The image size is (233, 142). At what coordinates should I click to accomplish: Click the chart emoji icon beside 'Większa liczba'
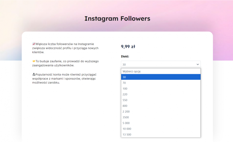[34, 44]
